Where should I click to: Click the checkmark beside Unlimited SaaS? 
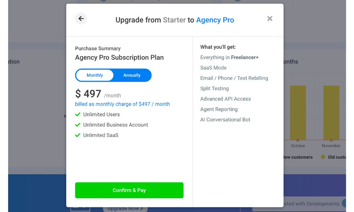click(x=78, y=135)
